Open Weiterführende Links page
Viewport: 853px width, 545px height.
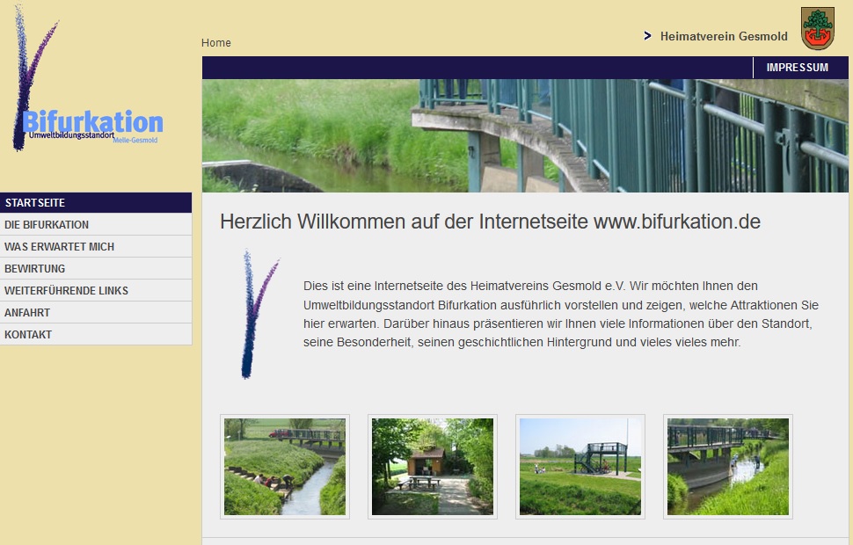point(96,290)
